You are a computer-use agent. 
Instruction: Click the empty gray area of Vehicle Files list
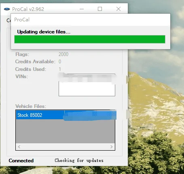pos(65,131)
